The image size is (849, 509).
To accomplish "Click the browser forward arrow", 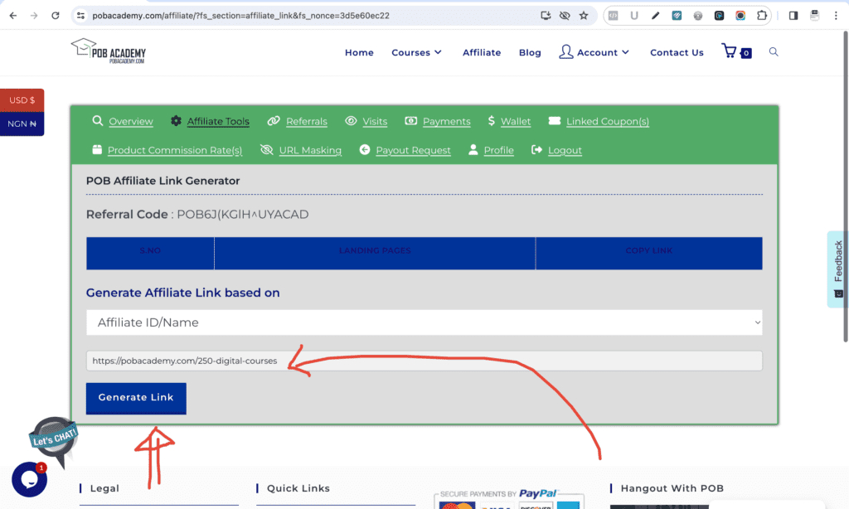I will point(34,16).
